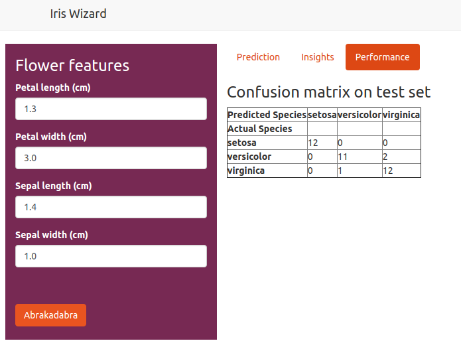
Task: Click the virginica column header
Action: [x=401, y=115]
